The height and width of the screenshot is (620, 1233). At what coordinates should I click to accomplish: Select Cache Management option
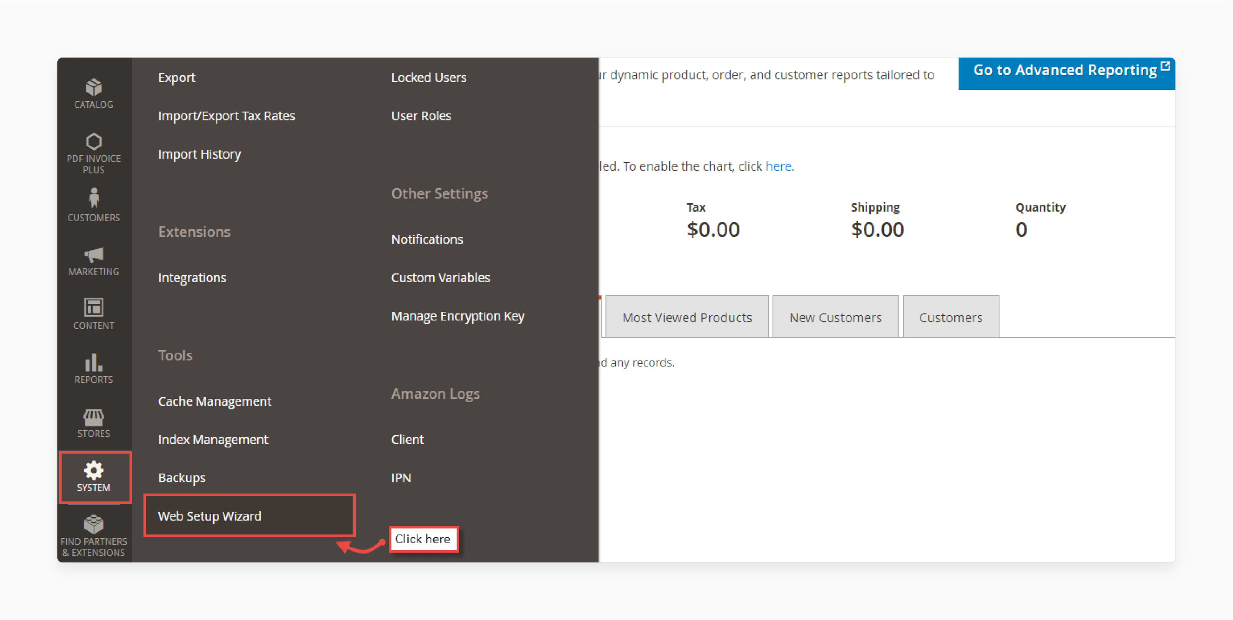click(213, 401)
